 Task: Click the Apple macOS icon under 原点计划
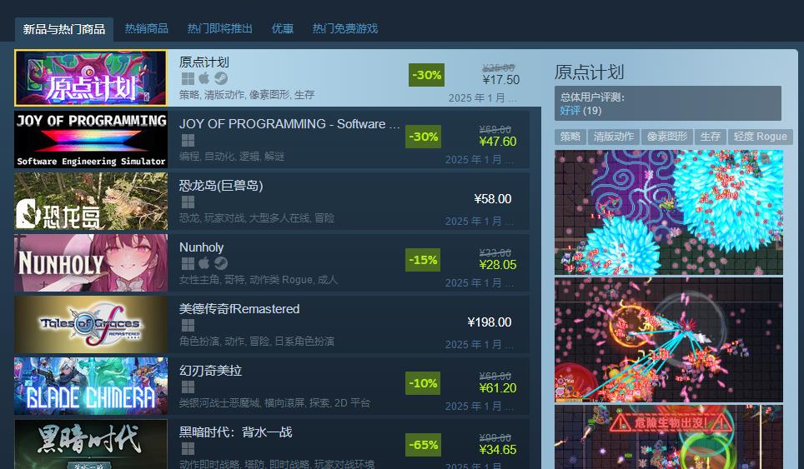[204, 78]
